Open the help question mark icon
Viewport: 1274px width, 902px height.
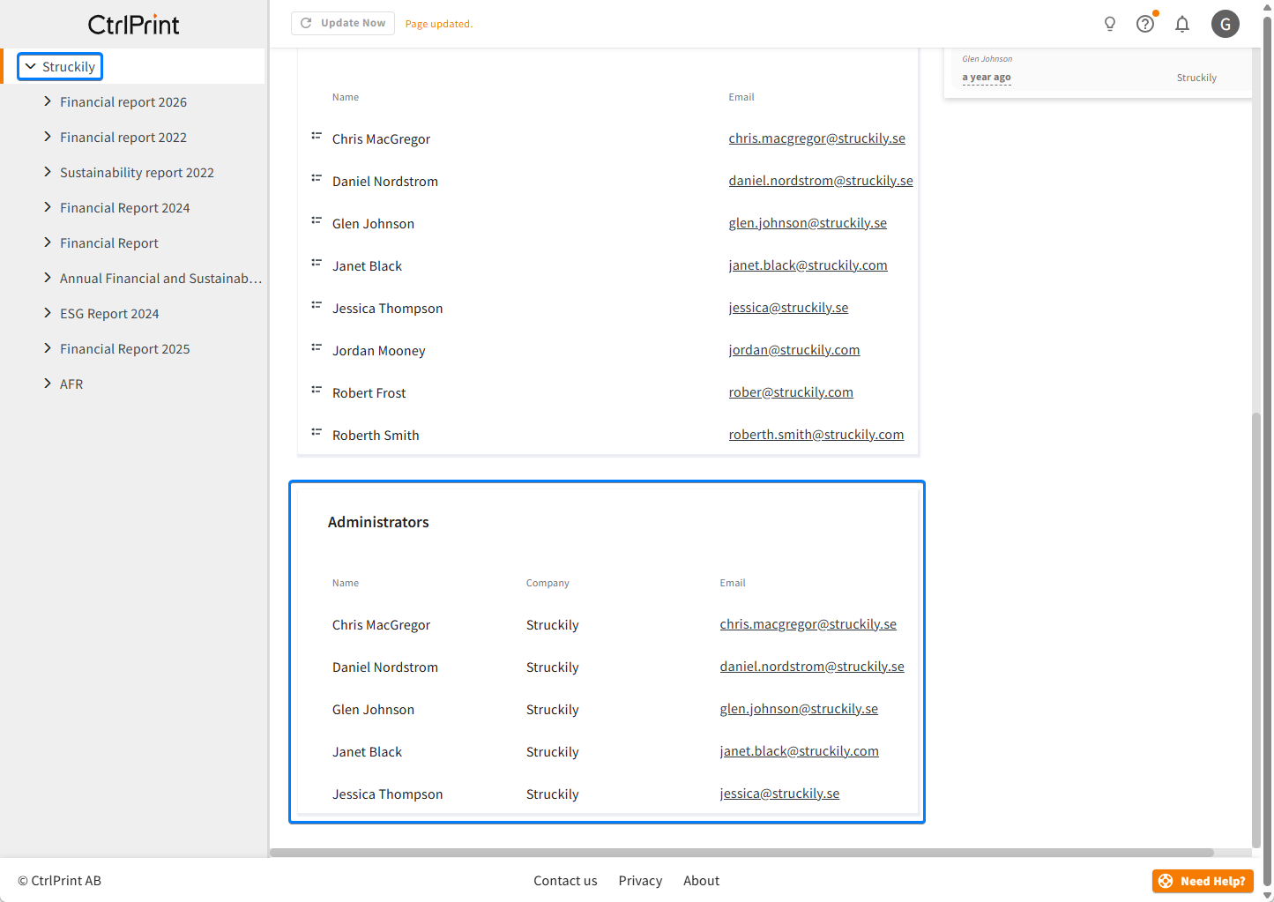coord(1145,24)
